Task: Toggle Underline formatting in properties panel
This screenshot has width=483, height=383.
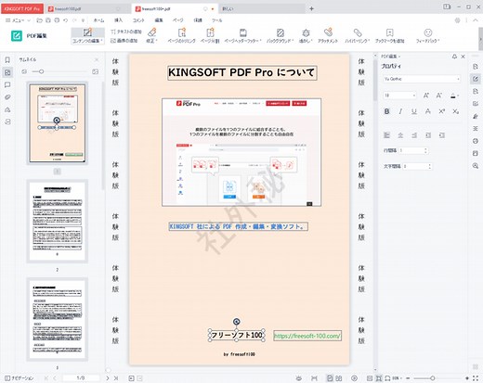Action: point(414,111)
